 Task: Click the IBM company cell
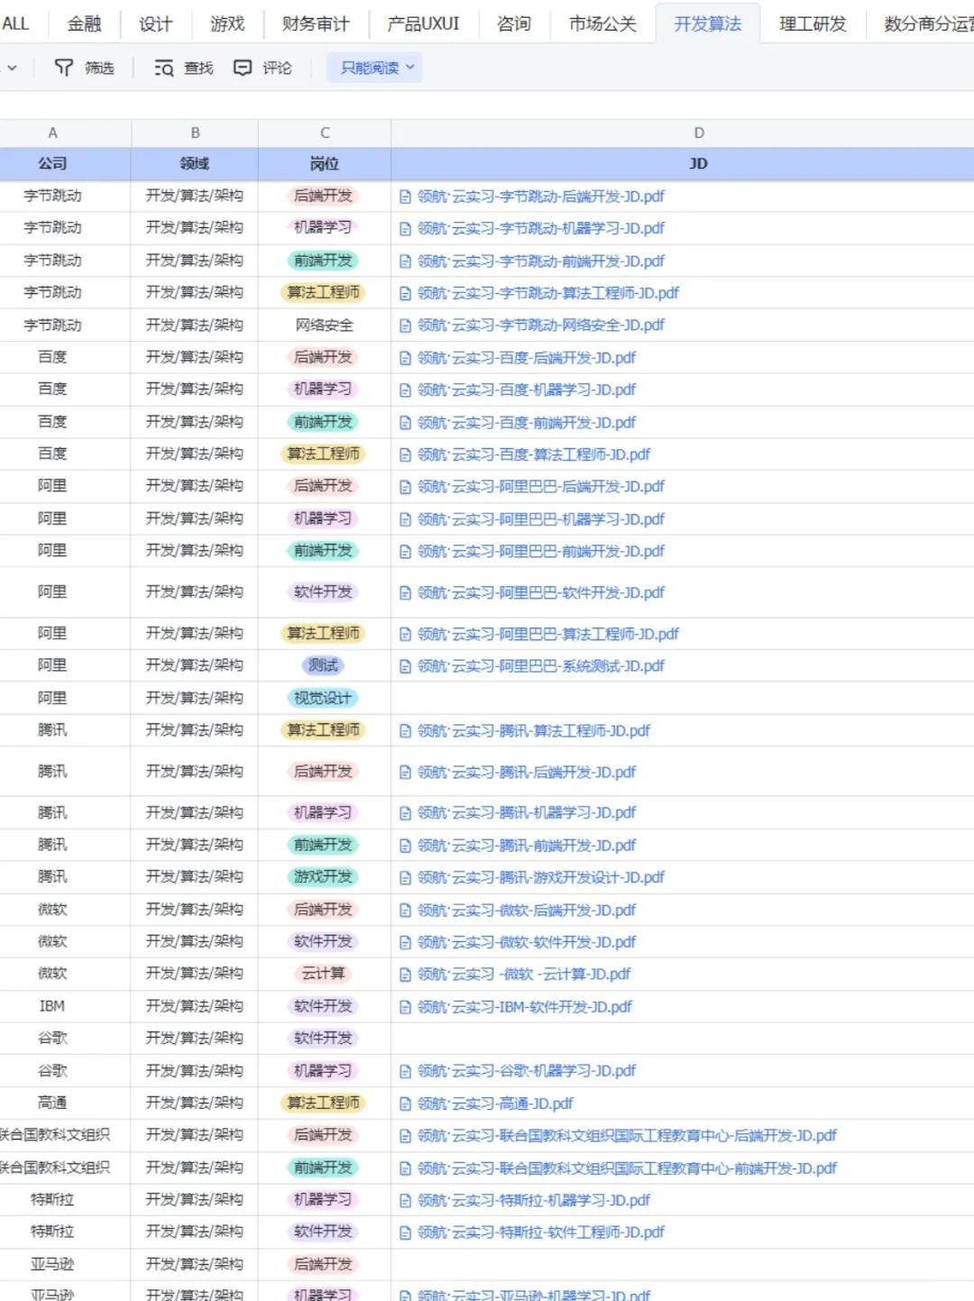tap(52, 1006)
